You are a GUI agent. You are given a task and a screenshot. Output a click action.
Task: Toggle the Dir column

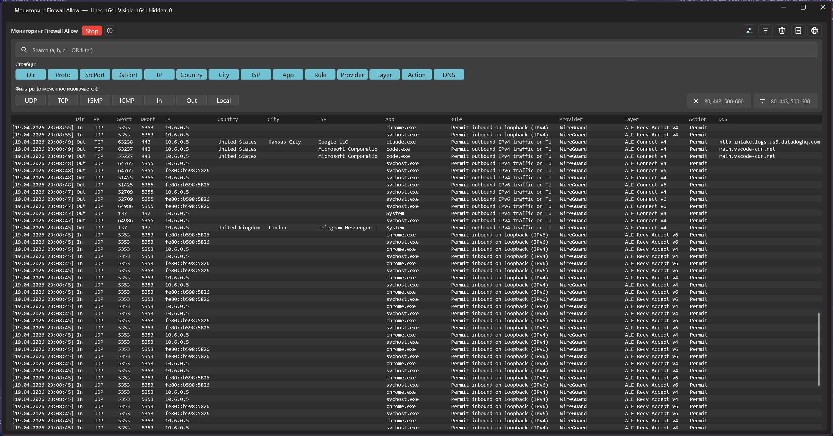[x=31, y=75]
